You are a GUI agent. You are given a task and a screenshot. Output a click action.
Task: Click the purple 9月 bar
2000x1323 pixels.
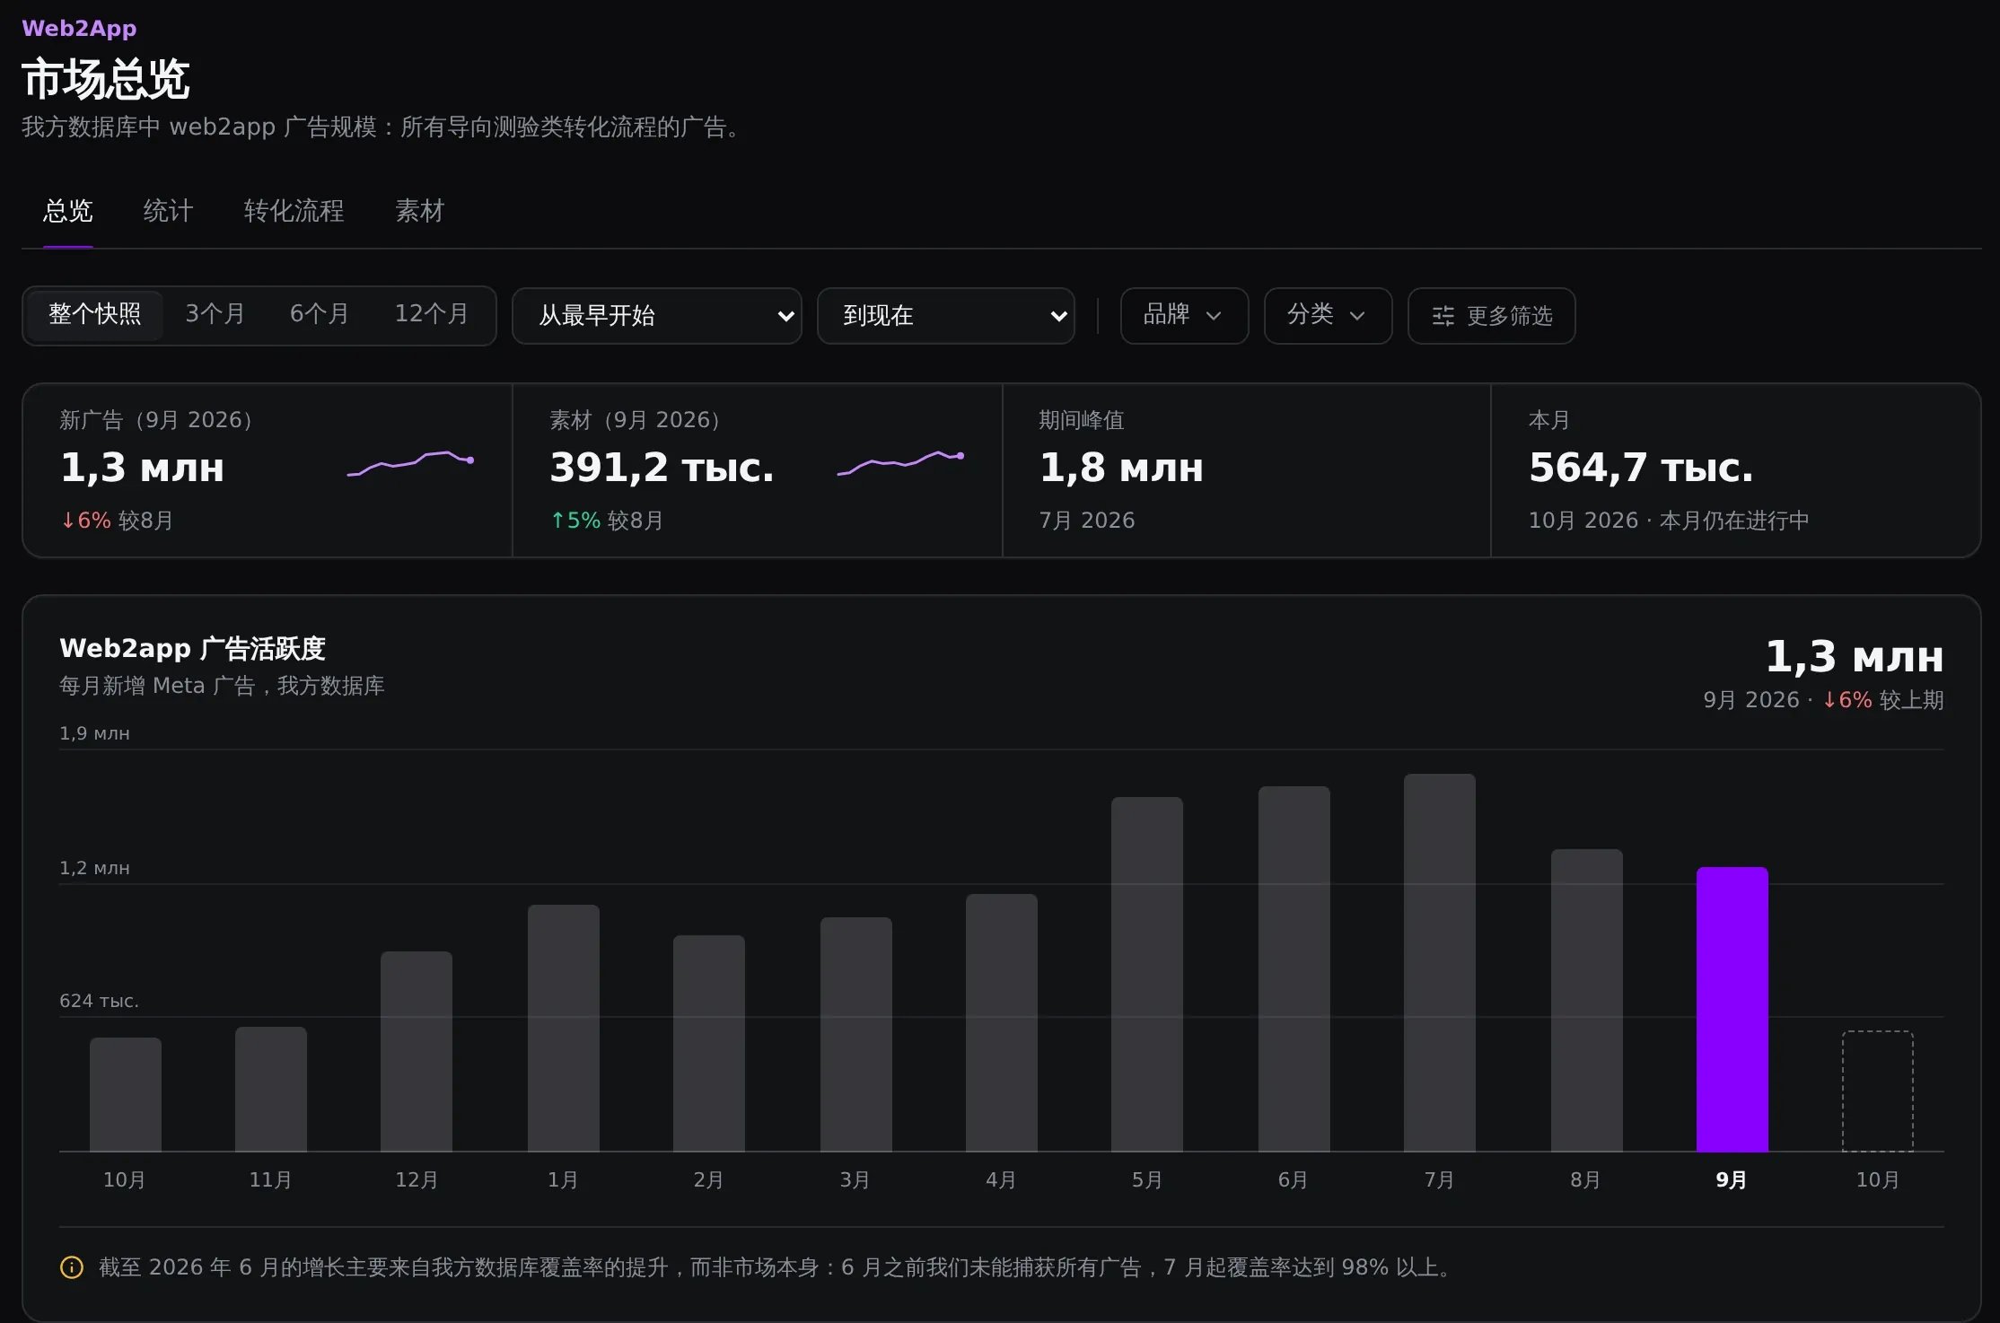(x=1732, y=1009)
